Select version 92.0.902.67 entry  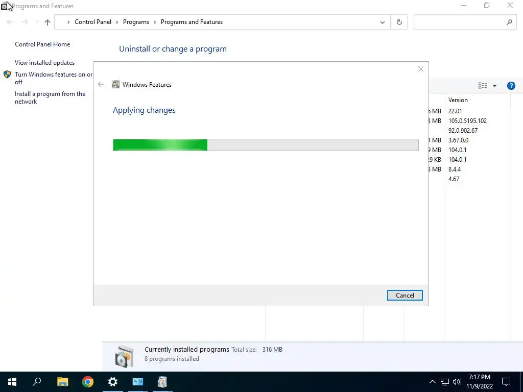click(463, 130)
